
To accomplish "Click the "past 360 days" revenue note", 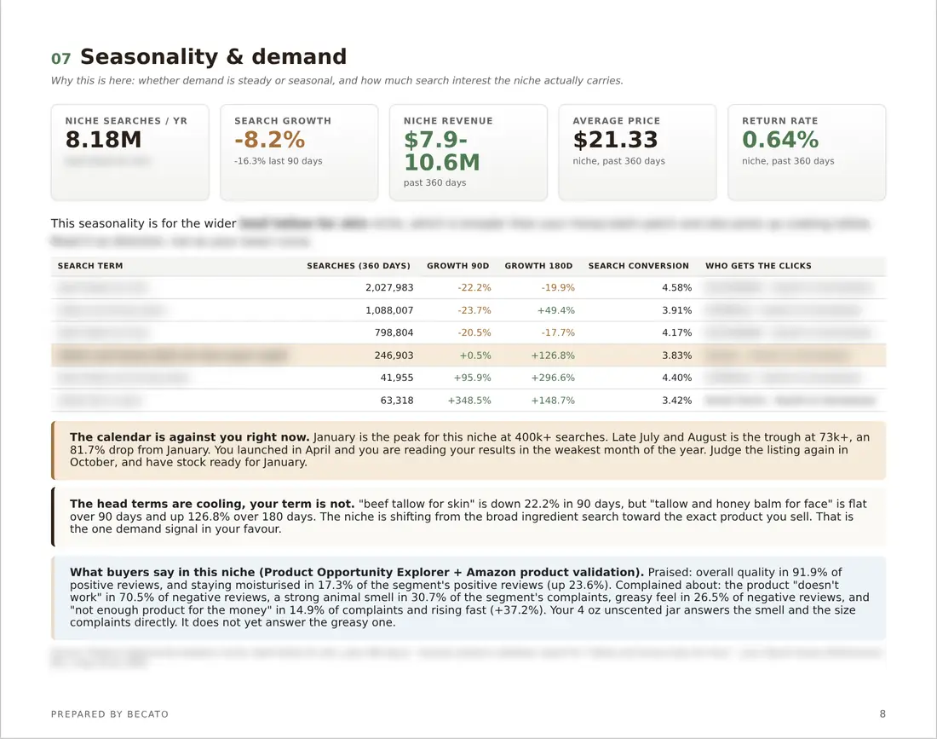I will click(434, 182).
